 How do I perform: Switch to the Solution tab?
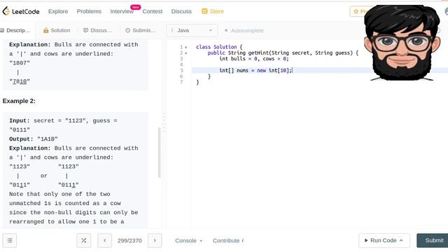(57, 30)
